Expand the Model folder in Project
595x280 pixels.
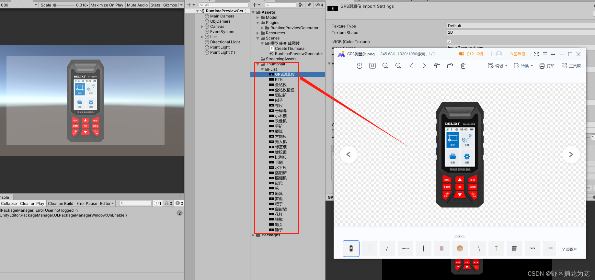point(258,17)
